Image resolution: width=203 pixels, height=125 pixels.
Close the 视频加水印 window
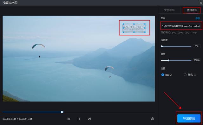pos(201,3)
